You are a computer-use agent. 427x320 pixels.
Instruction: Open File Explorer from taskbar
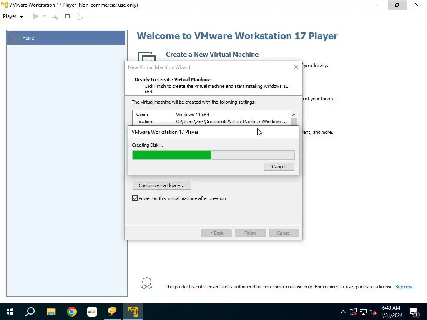tap(51, 312)
